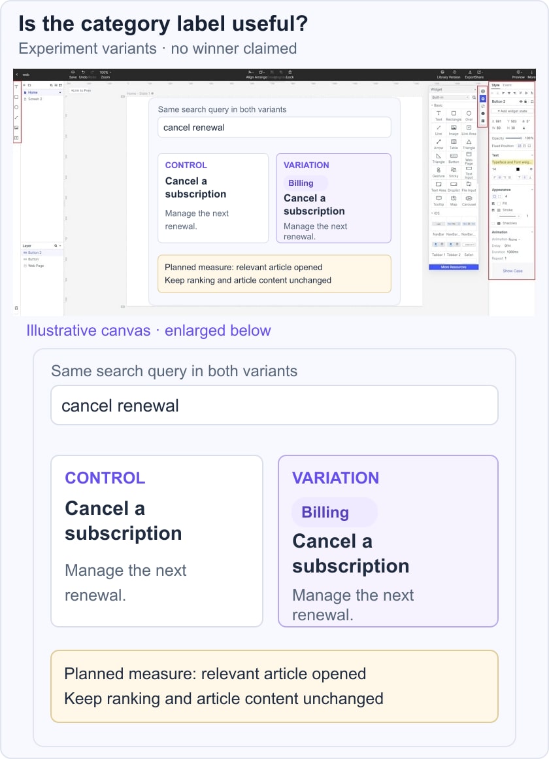This screenshot has height=759, width=549.
Task: Select the Button 2 layer
Action: click(42, 253)
